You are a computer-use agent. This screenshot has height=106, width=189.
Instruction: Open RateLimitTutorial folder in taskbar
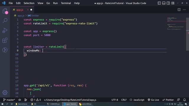22,104
